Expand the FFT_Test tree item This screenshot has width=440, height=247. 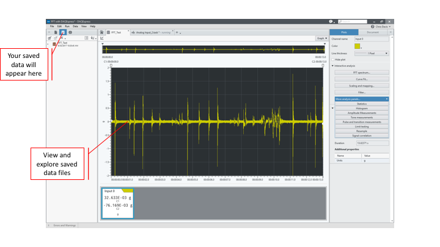click(x=48, y=44)
